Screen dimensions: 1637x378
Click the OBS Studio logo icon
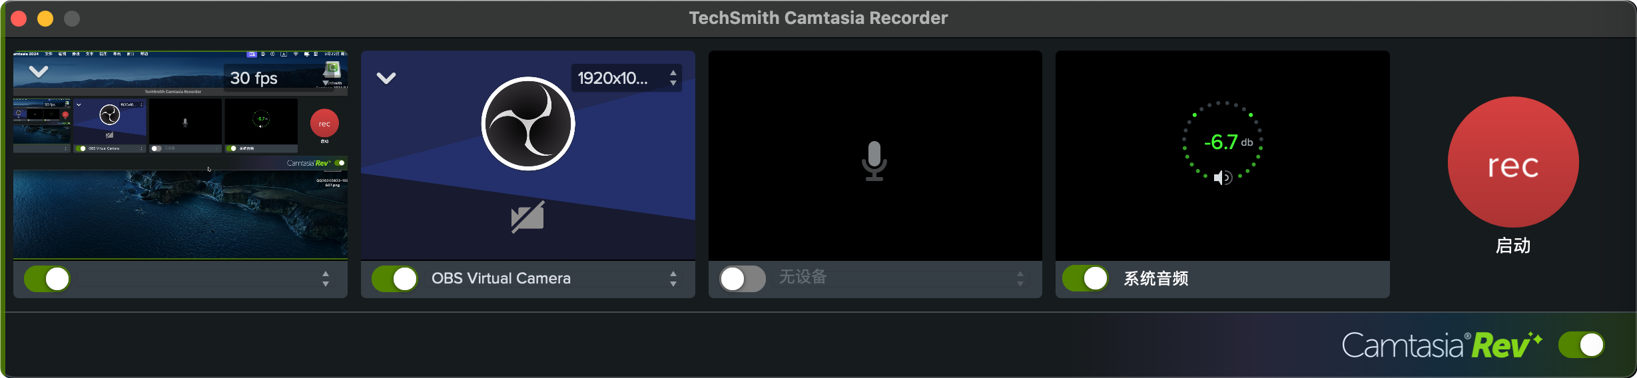(527, 124)
